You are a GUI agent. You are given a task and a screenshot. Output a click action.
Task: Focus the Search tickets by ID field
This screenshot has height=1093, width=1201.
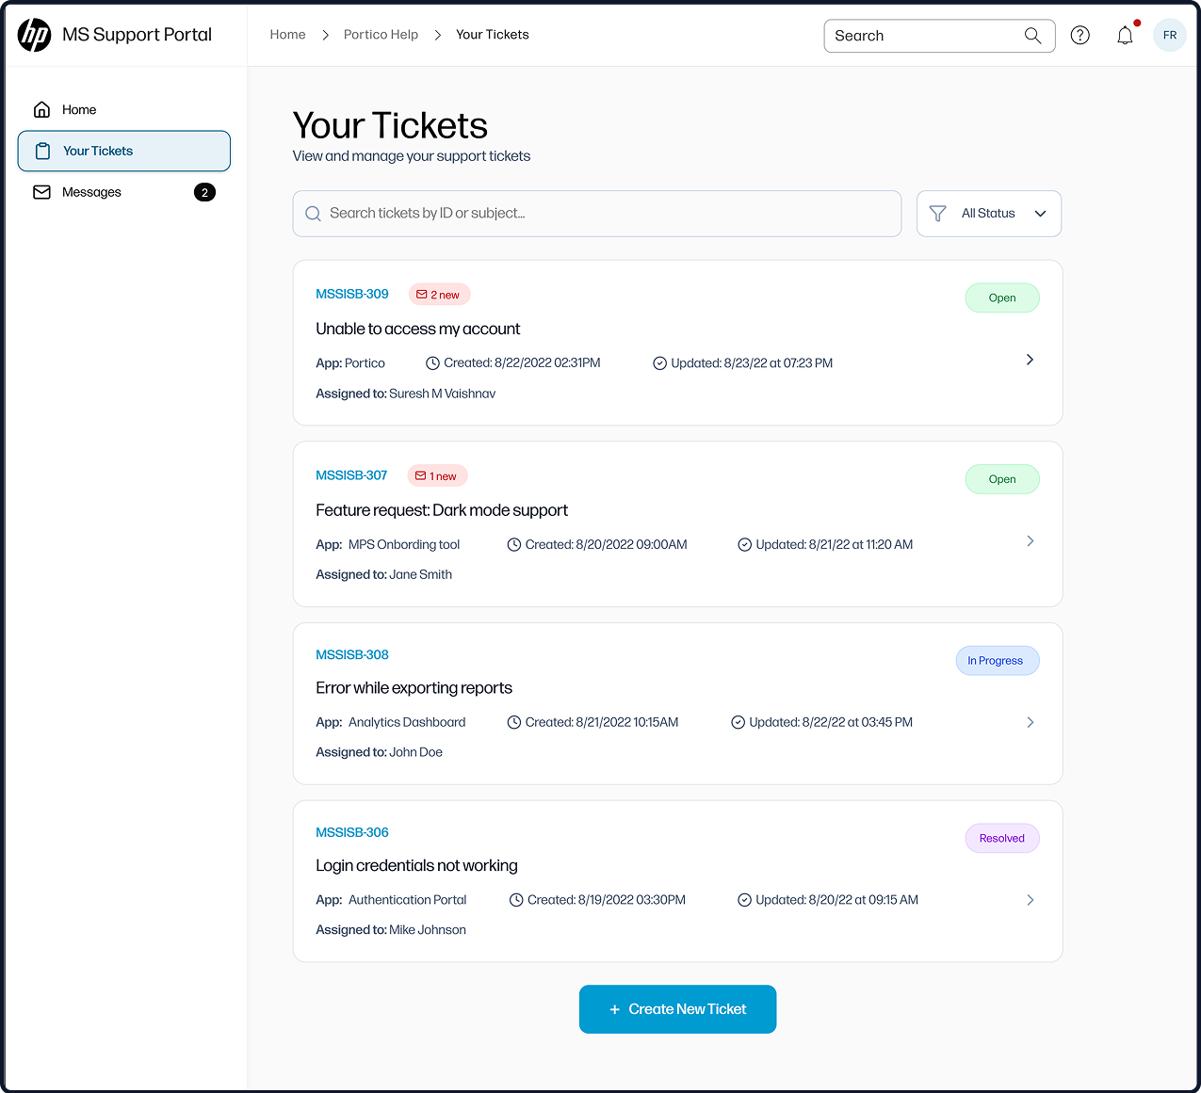(x=597, y=214)
